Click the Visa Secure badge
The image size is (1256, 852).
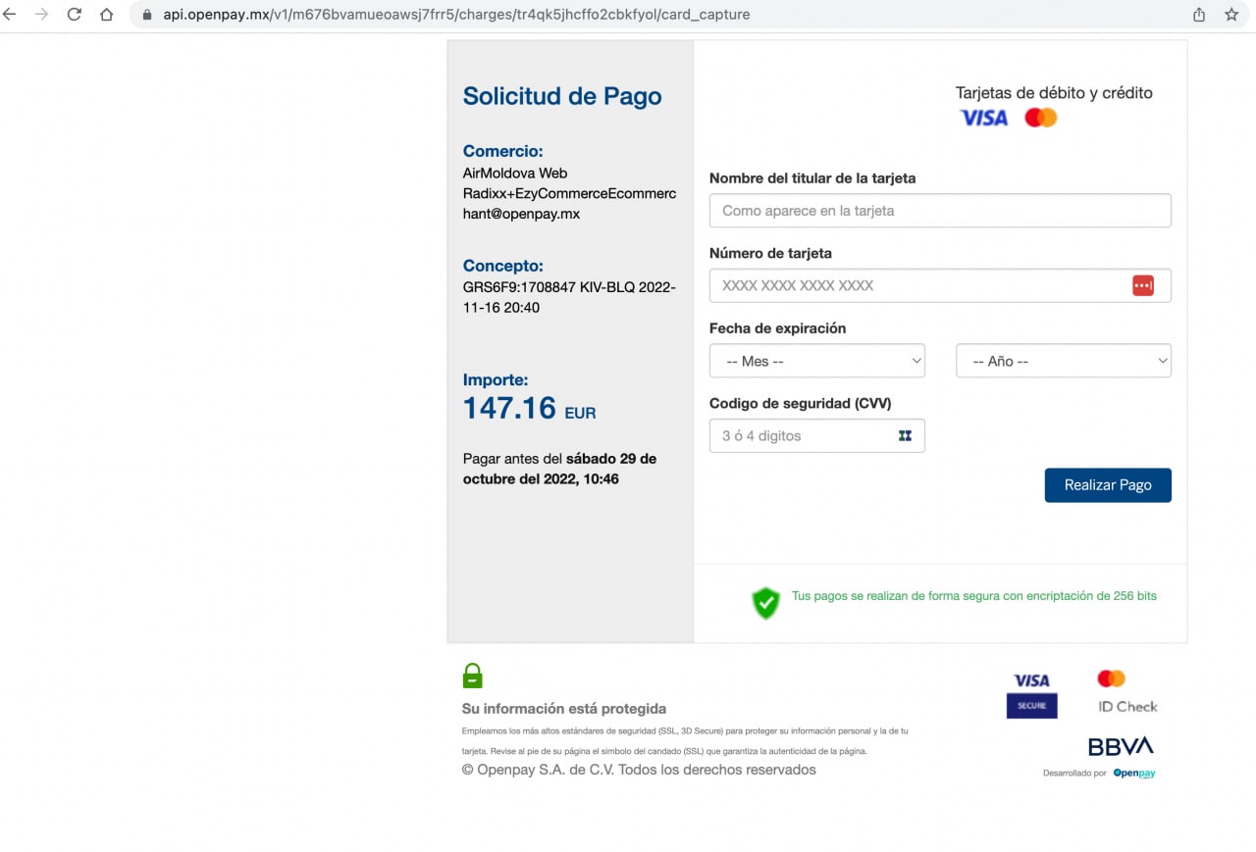click(1031, 695)
